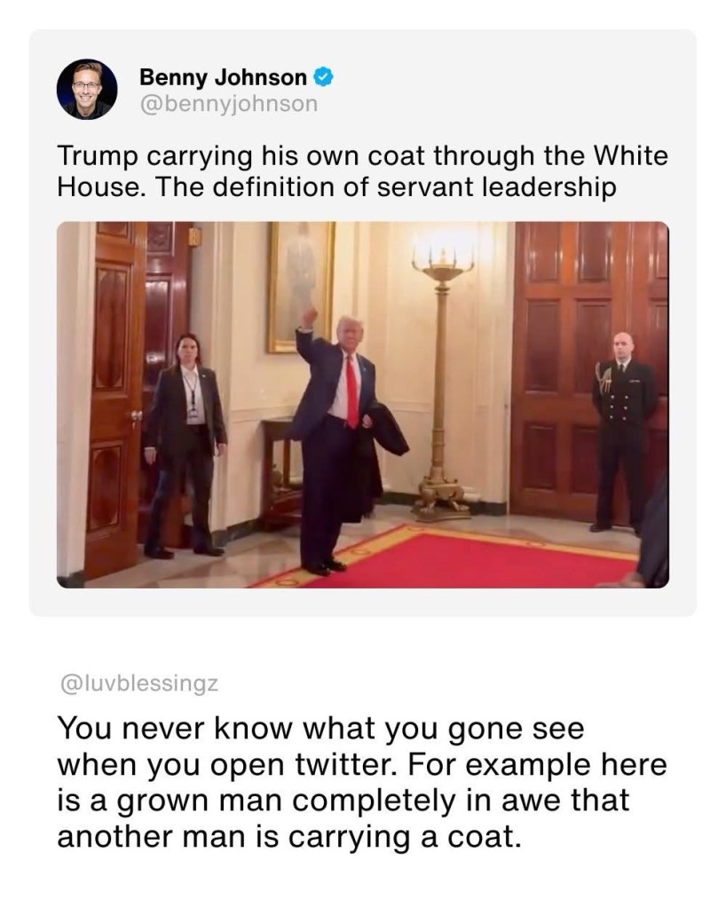
Task: Click the reply text about carrying a coat
Action: [x=362, y=782]
